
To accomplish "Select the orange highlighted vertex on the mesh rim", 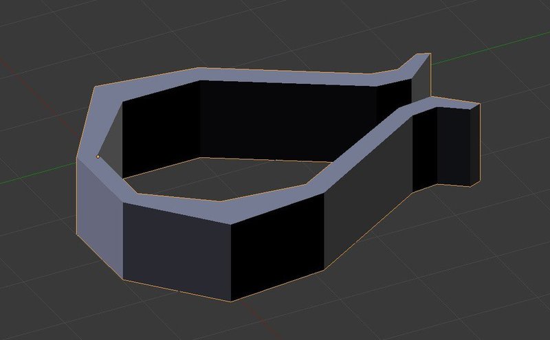I will [98, 157].
